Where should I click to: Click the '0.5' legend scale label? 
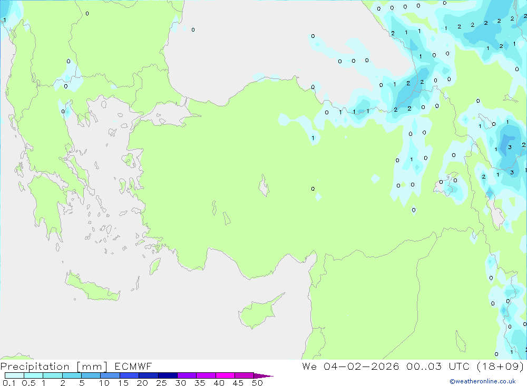tap(28, 383)
